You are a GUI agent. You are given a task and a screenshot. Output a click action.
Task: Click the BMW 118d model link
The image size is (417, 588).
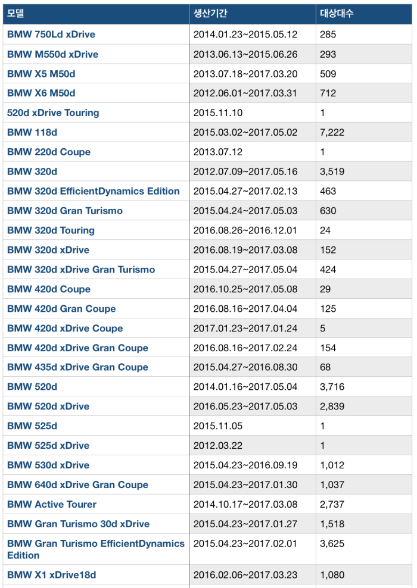tap(32, 132)
